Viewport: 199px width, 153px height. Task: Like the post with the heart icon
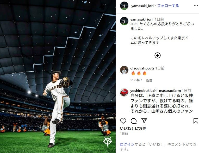pos(123,121)
